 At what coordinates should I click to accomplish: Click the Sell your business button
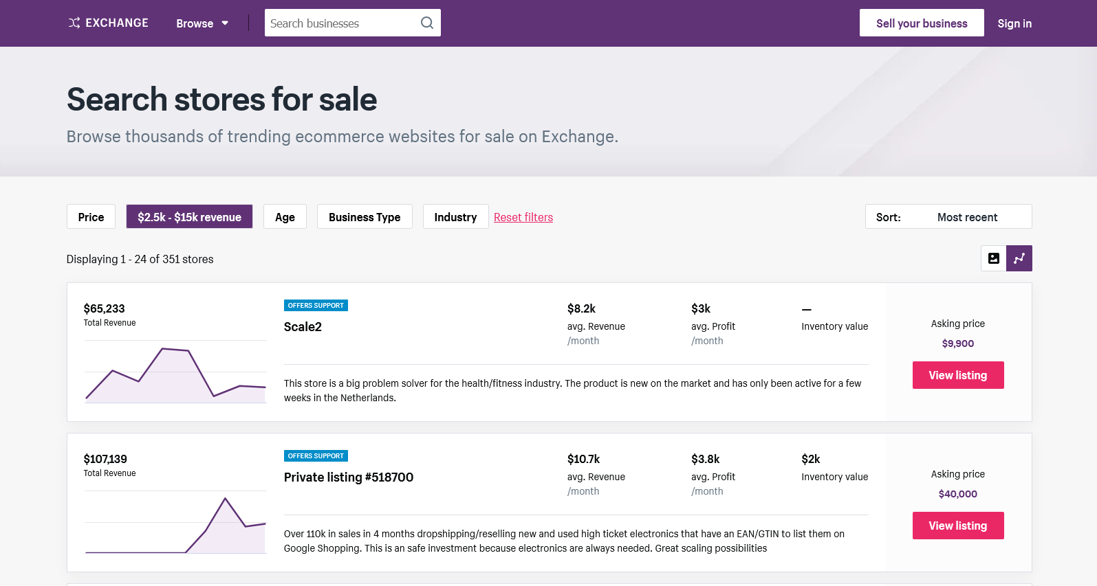pos(922,23)
